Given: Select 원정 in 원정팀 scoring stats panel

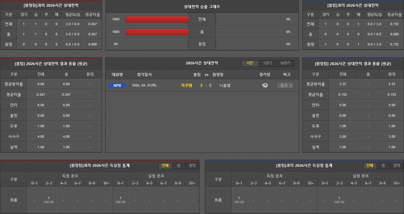Looking at the screenshot, I should click(x=192, y=166).
